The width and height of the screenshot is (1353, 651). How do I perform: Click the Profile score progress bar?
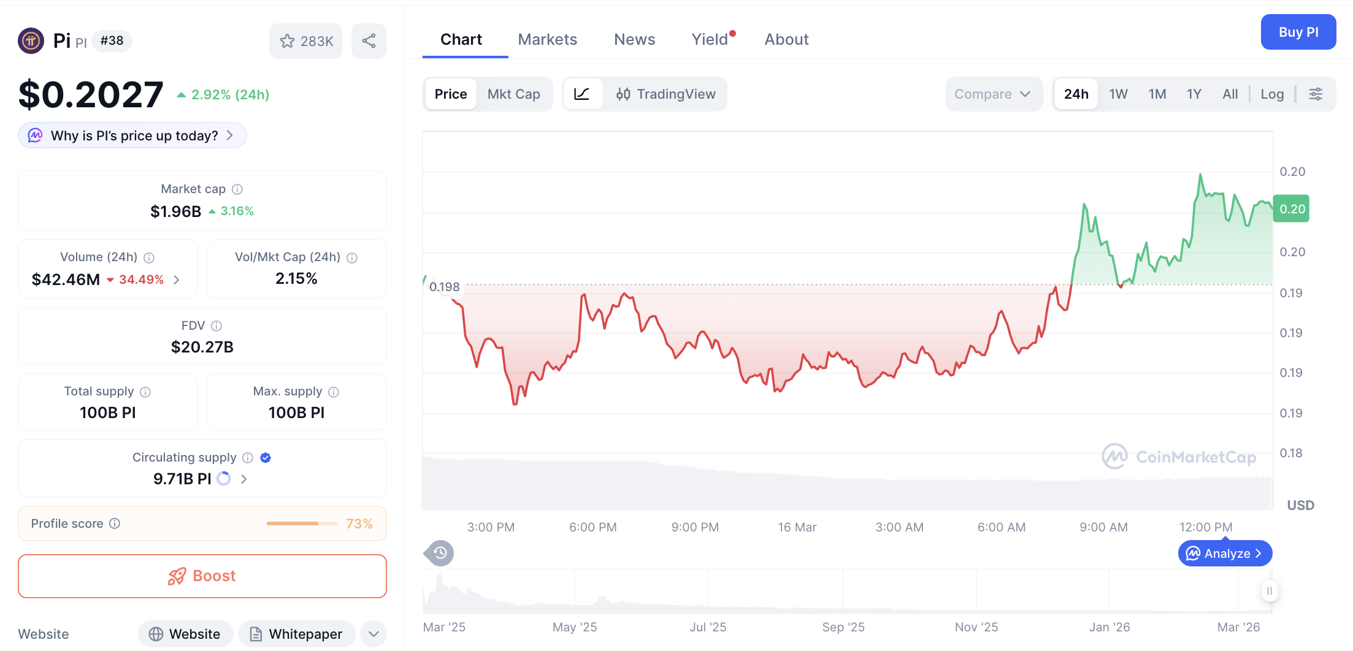tap(301, 523)
